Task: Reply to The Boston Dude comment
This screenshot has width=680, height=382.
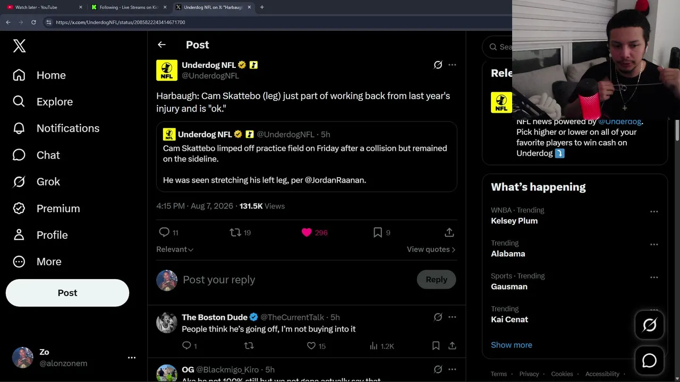Action: point(189,346)
